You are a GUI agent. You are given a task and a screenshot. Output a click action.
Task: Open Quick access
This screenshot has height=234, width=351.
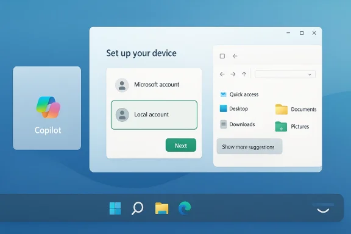pos(239,94)
